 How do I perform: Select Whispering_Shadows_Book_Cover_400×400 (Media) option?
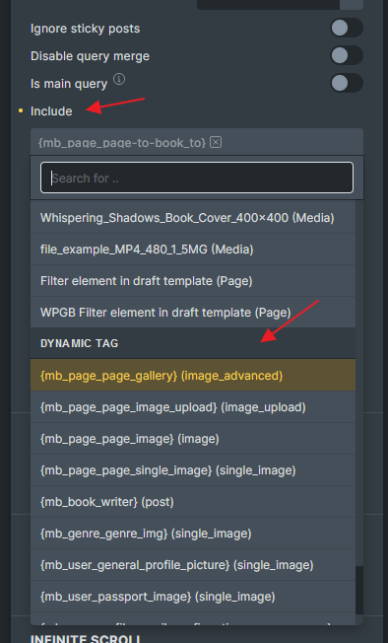coord(193,218)
